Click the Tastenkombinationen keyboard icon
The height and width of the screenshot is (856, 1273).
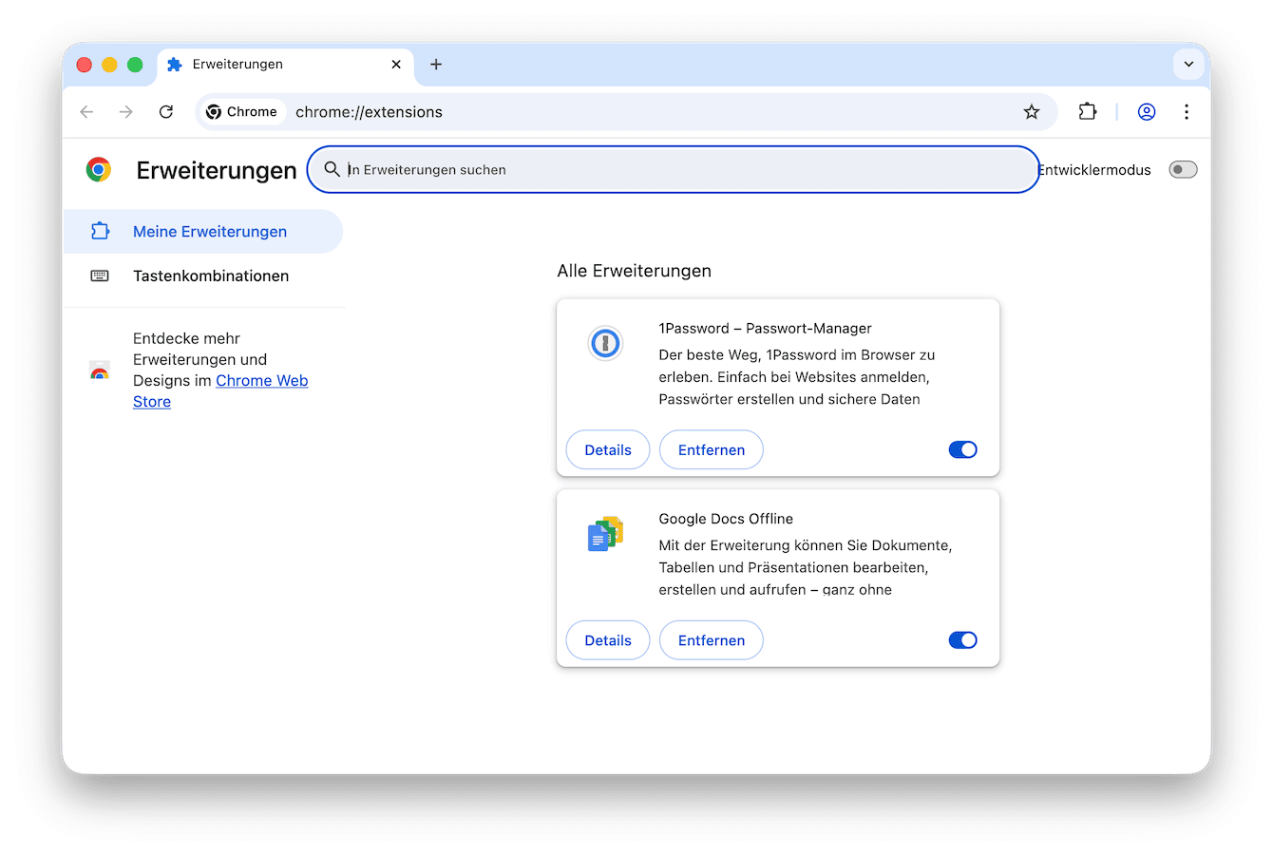99,275
